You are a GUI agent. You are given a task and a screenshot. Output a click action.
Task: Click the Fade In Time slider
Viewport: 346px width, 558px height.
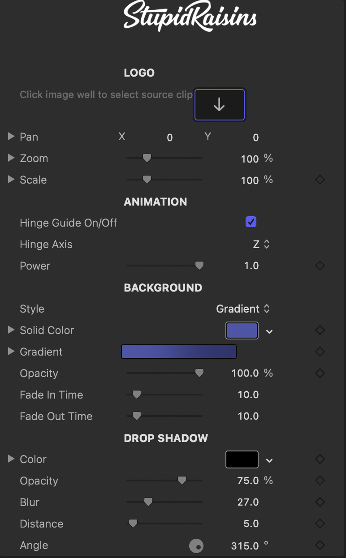(164, 395)
